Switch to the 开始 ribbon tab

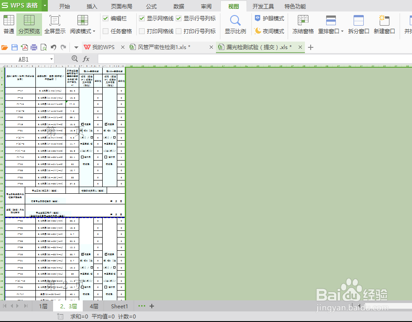pos(65,6)
